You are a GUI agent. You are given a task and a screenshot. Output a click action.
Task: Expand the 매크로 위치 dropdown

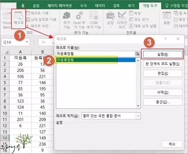pyautogui.click(x=138, y=116)
